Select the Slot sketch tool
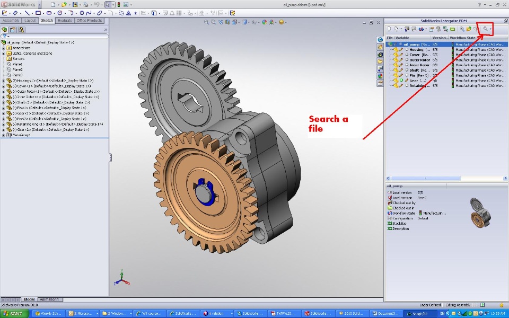The width and height of the screenshot is (509, 318). click(x=49, y=13)
